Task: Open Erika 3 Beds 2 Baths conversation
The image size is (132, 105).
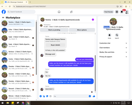Action: click(x=18, y=31)
